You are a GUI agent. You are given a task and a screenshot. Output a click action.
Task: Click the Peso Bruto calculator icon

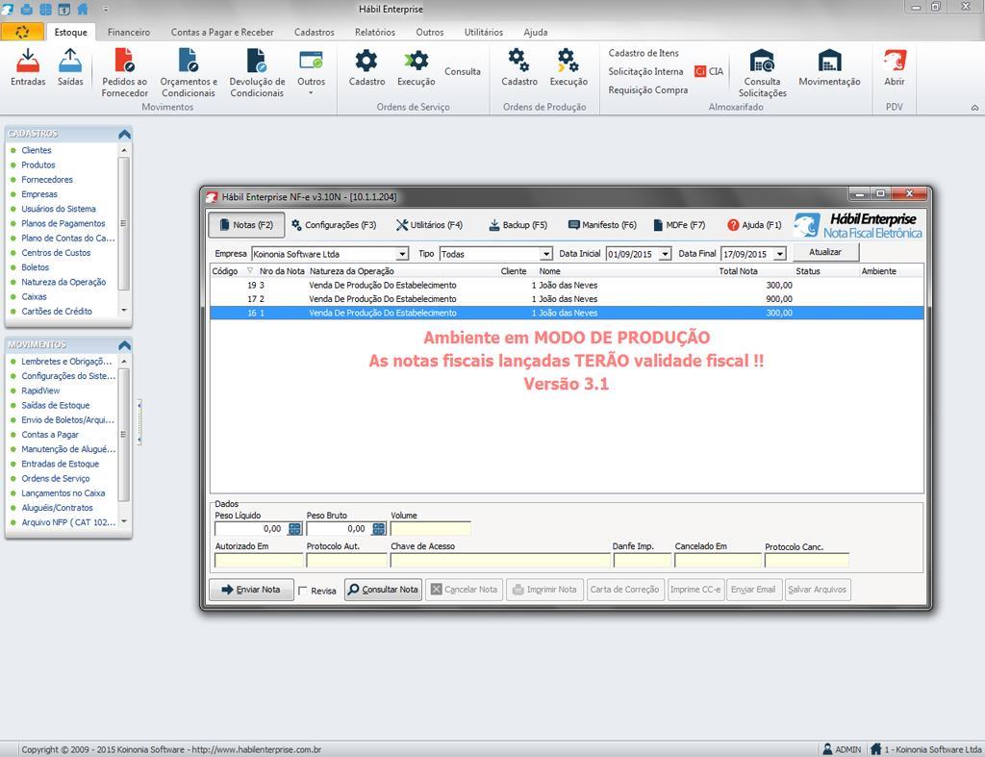click(x=379, y=529)
